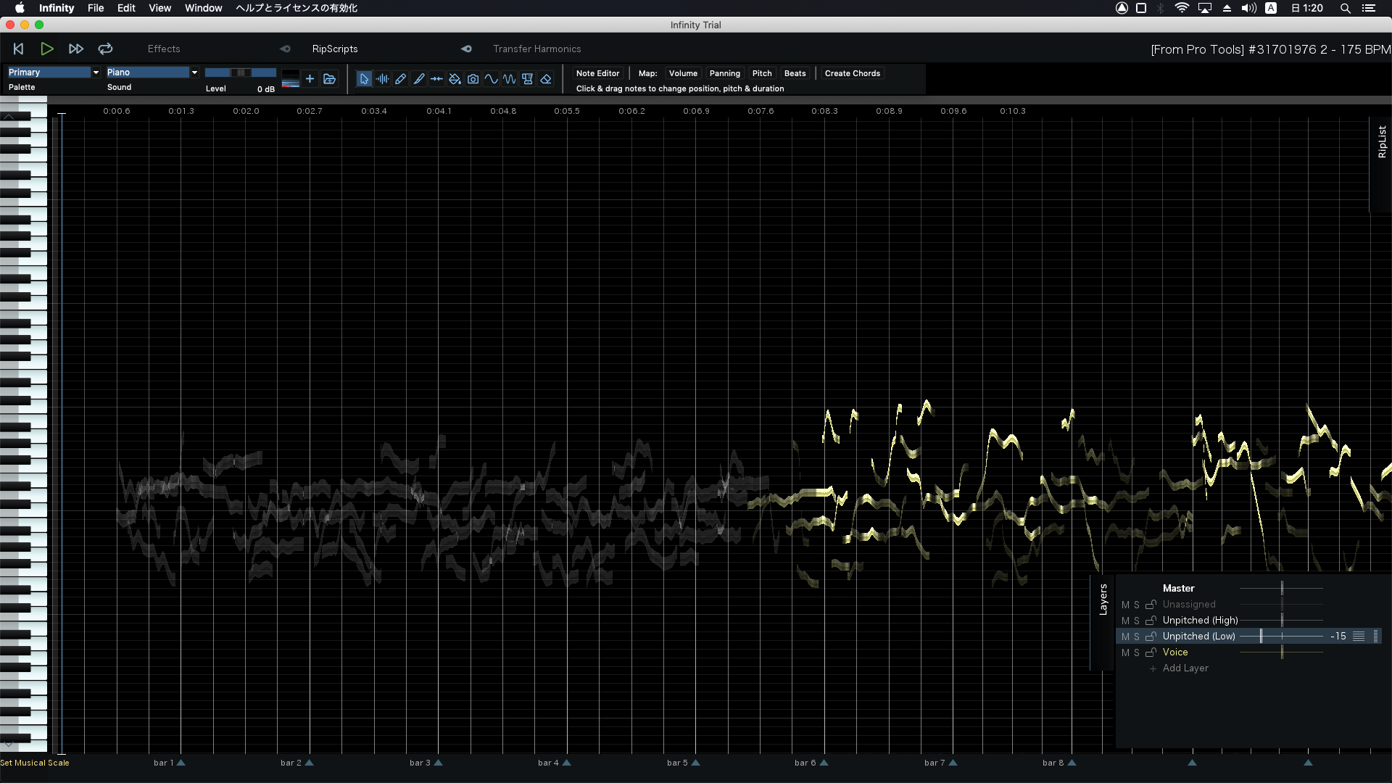Viewport: 1392px width, 783px height.
Task: Open the Effects panel
Action: pos(164,49)
